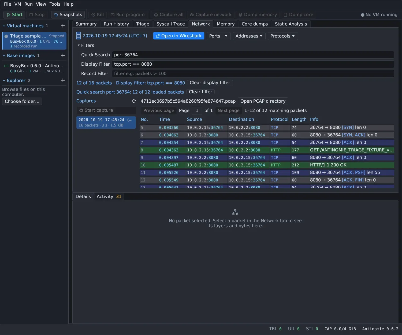Switch to the Static Analysis tab

[x=291, y=24]
